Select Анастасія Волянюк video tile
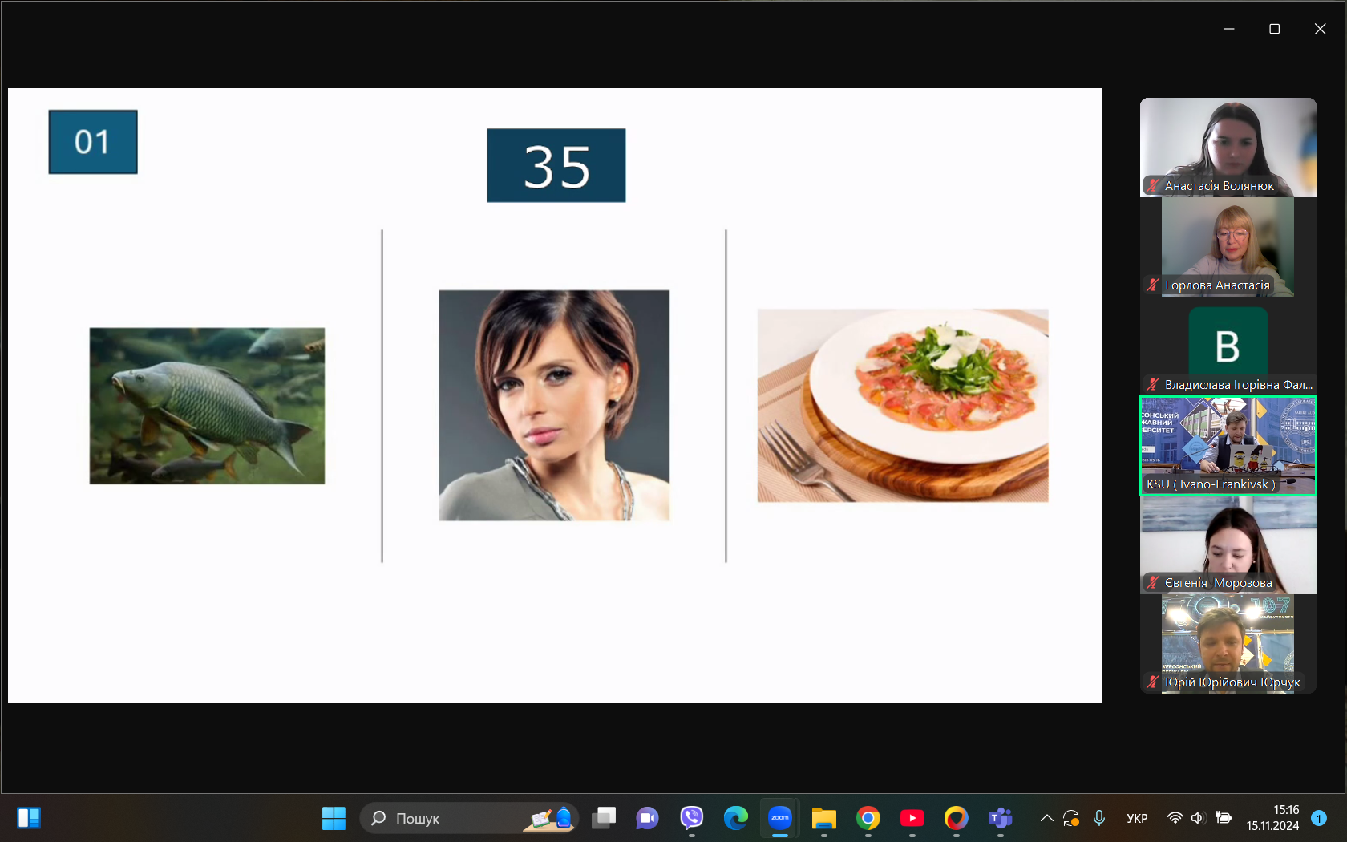This screenshot has width=1347, height=842. [x=1228, y=148]
